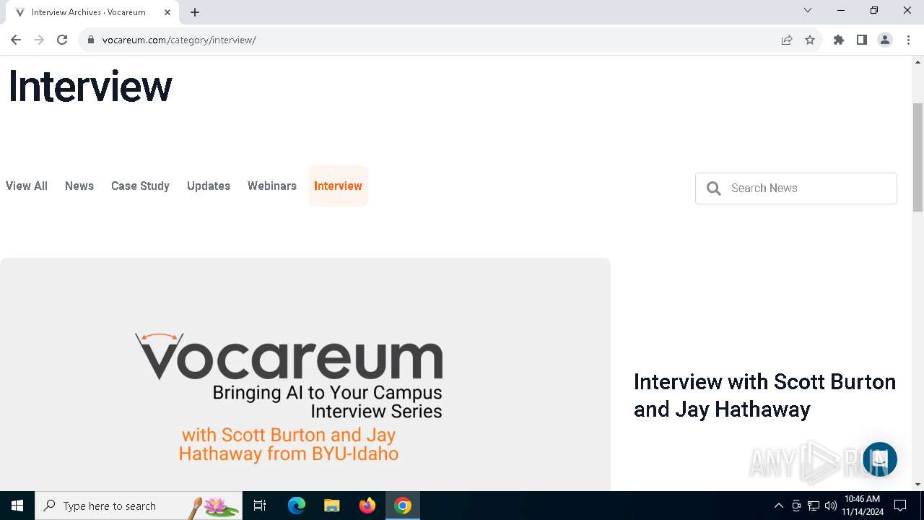Open the clock showing 10:46 AM
The image size is (924, 520).
[x=863, y=506]
